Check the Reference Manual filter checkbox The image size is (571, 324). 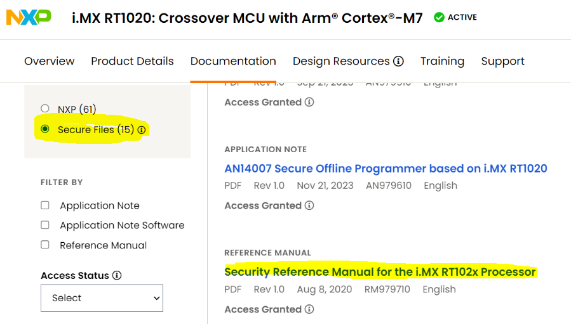[45, 244]
